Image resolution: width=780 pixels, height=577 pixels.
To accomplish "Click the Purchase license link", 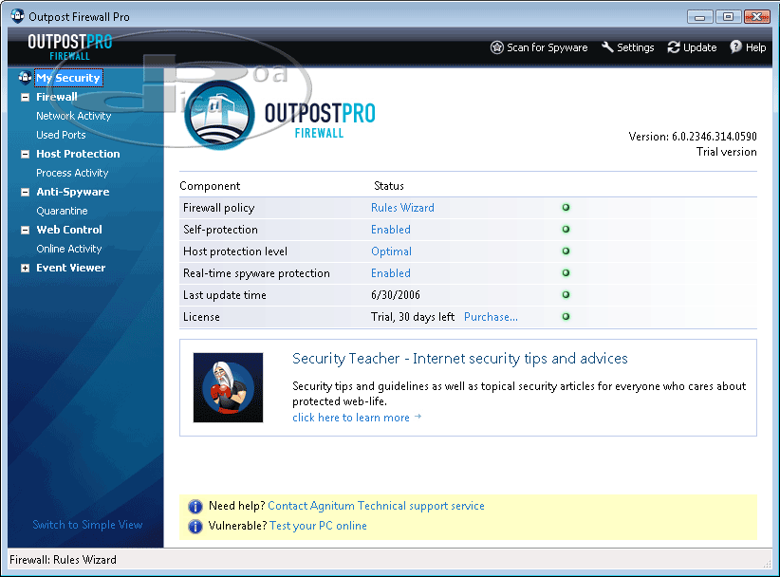I will pyautogui.click(x=491, y=317).
